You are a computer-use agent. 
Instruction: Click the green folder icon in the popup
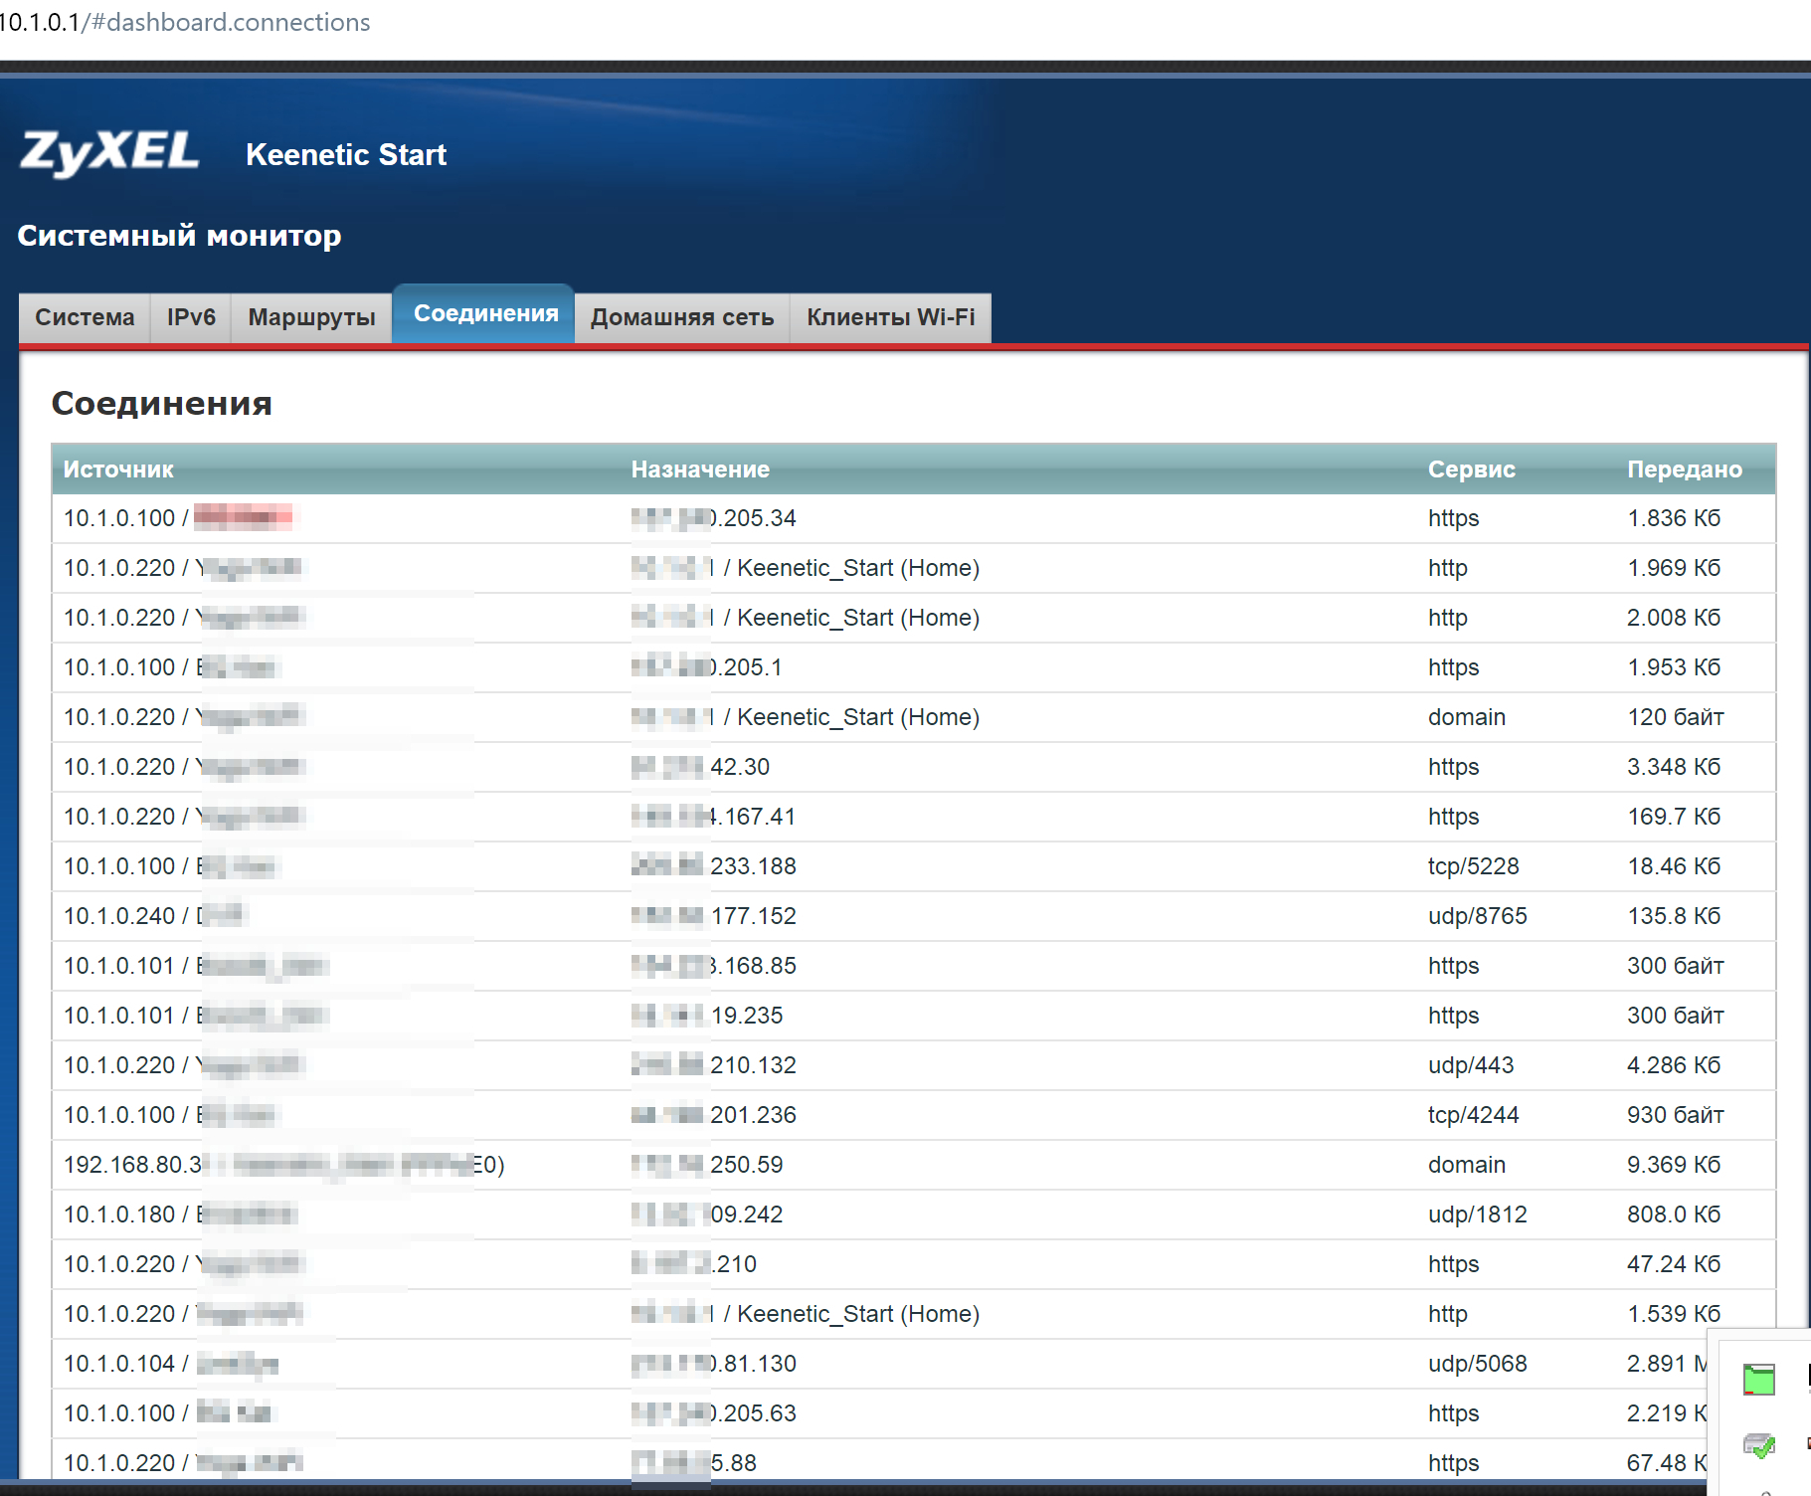point(1758,1380)
